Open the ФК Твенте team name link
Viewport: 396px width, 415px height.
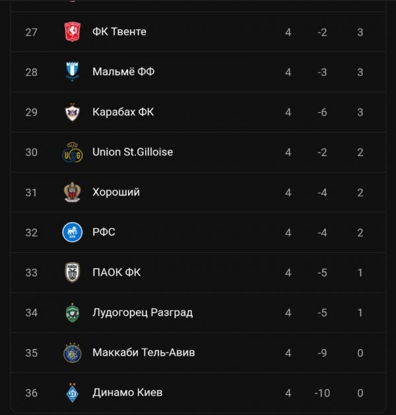pyautogui.click(x=119, y=32)
